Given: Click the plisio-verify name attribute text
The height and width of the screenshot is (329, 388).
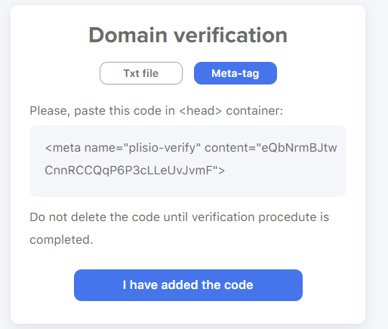Looking at the screenshot, I should pyautogui.click(x=162, y=148).
